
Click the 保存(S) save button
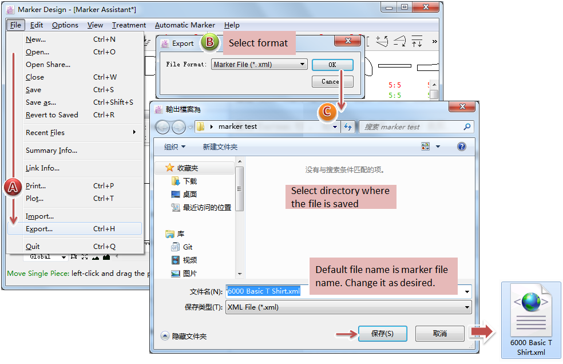(x=382, y=334)
